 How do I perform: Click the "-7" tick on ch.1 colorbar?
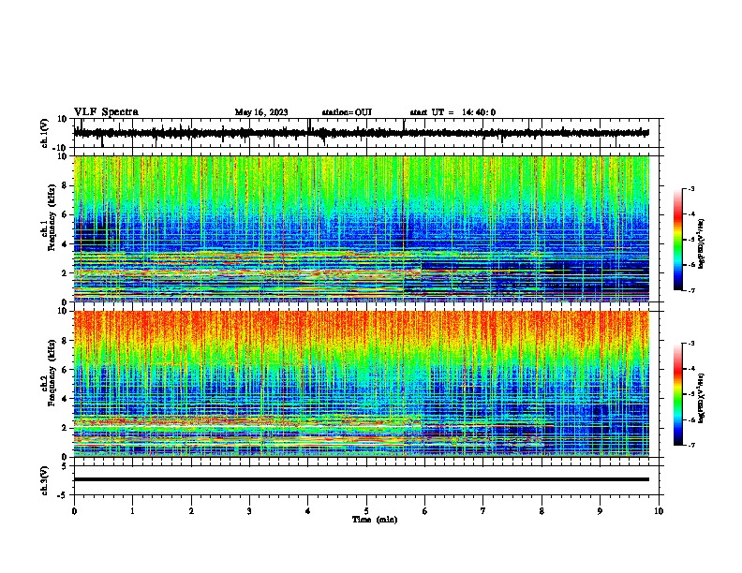click(690, 290)
